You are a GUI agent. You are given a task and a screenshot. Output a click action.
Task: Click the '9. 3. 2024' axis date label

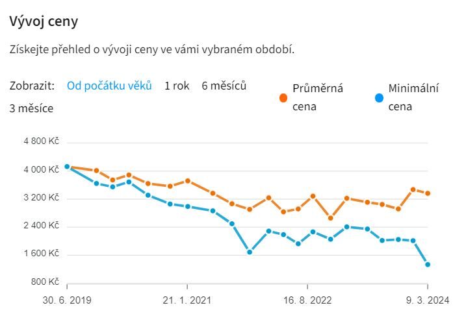pyautogui.click(x=428, y=300)
